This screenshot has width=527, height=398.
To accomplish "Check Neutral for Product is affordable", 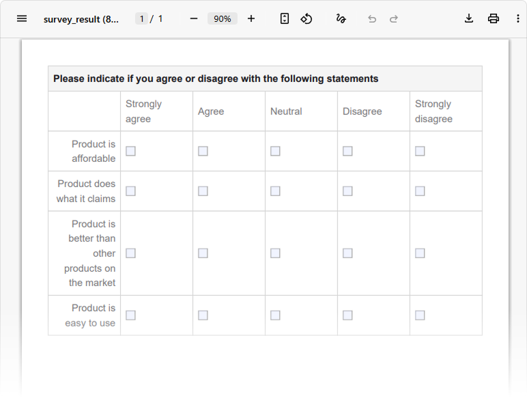I will (x=275, y=151).
